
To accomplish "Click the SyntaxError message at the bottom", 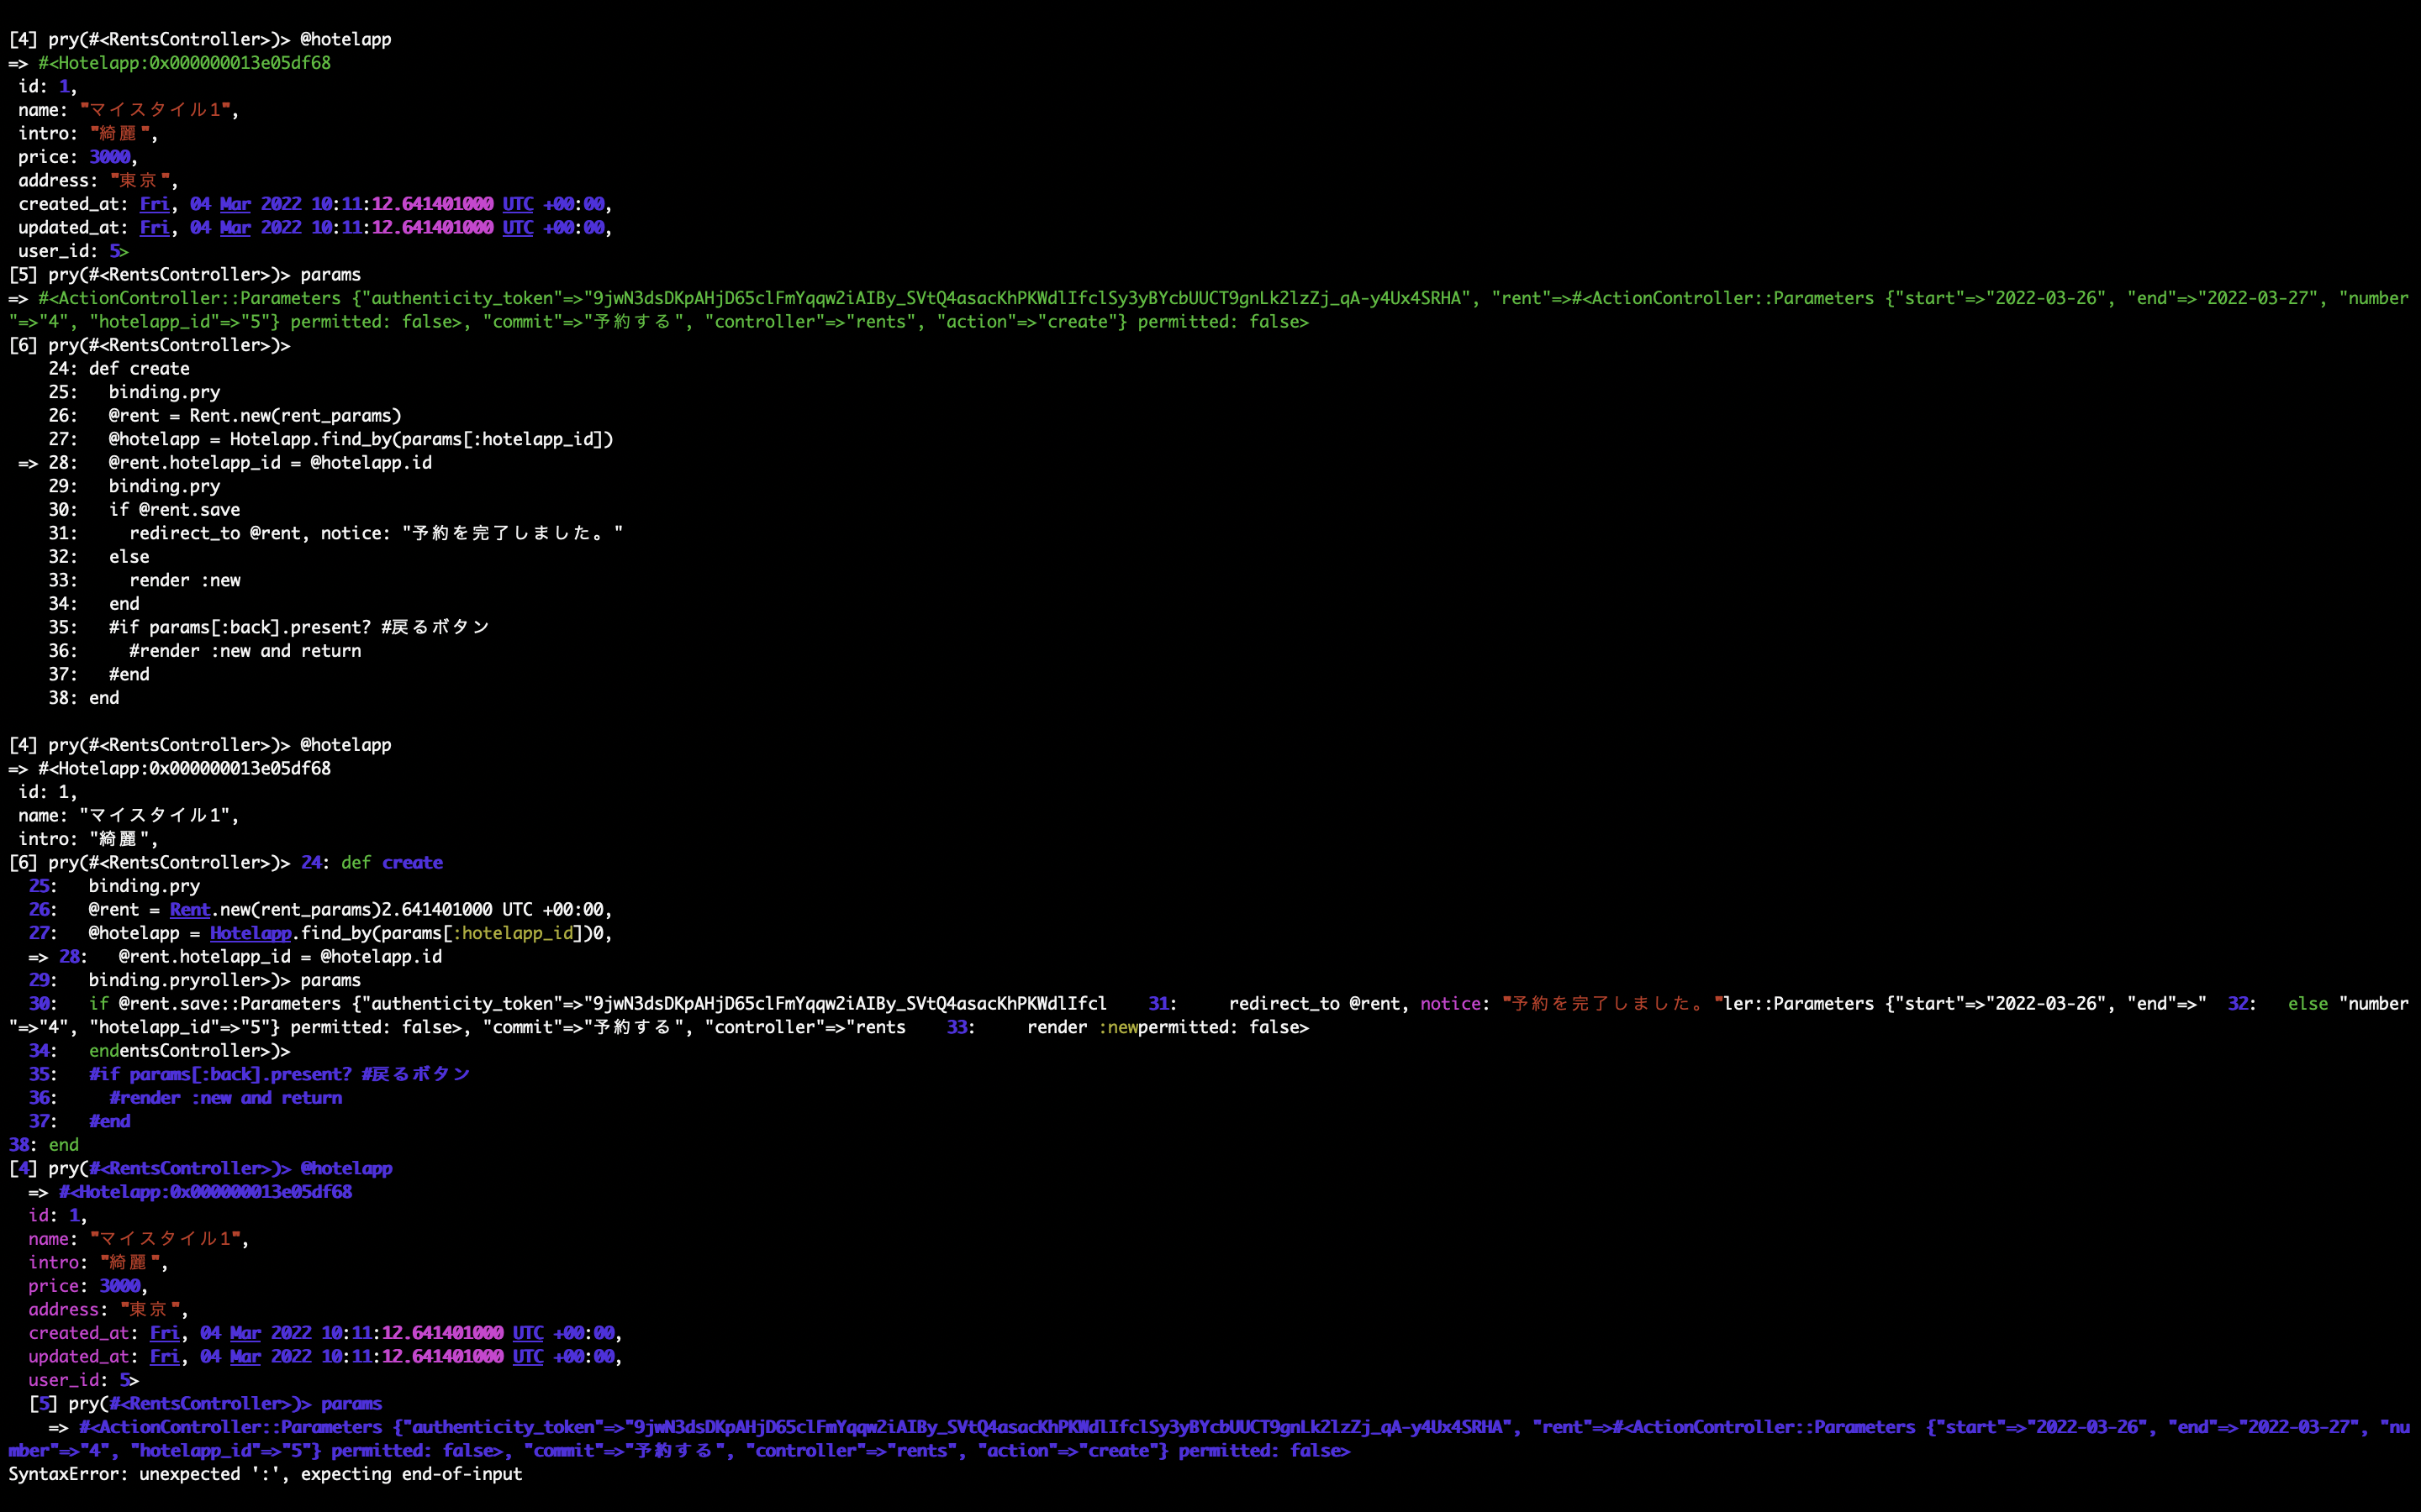I will 265,1474.
